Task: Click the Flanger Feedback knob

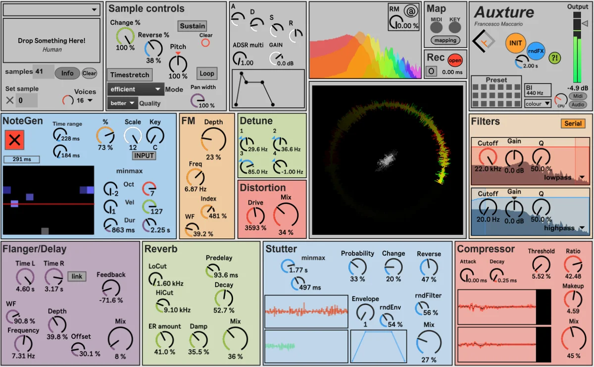Action: [x=111, y=288]
